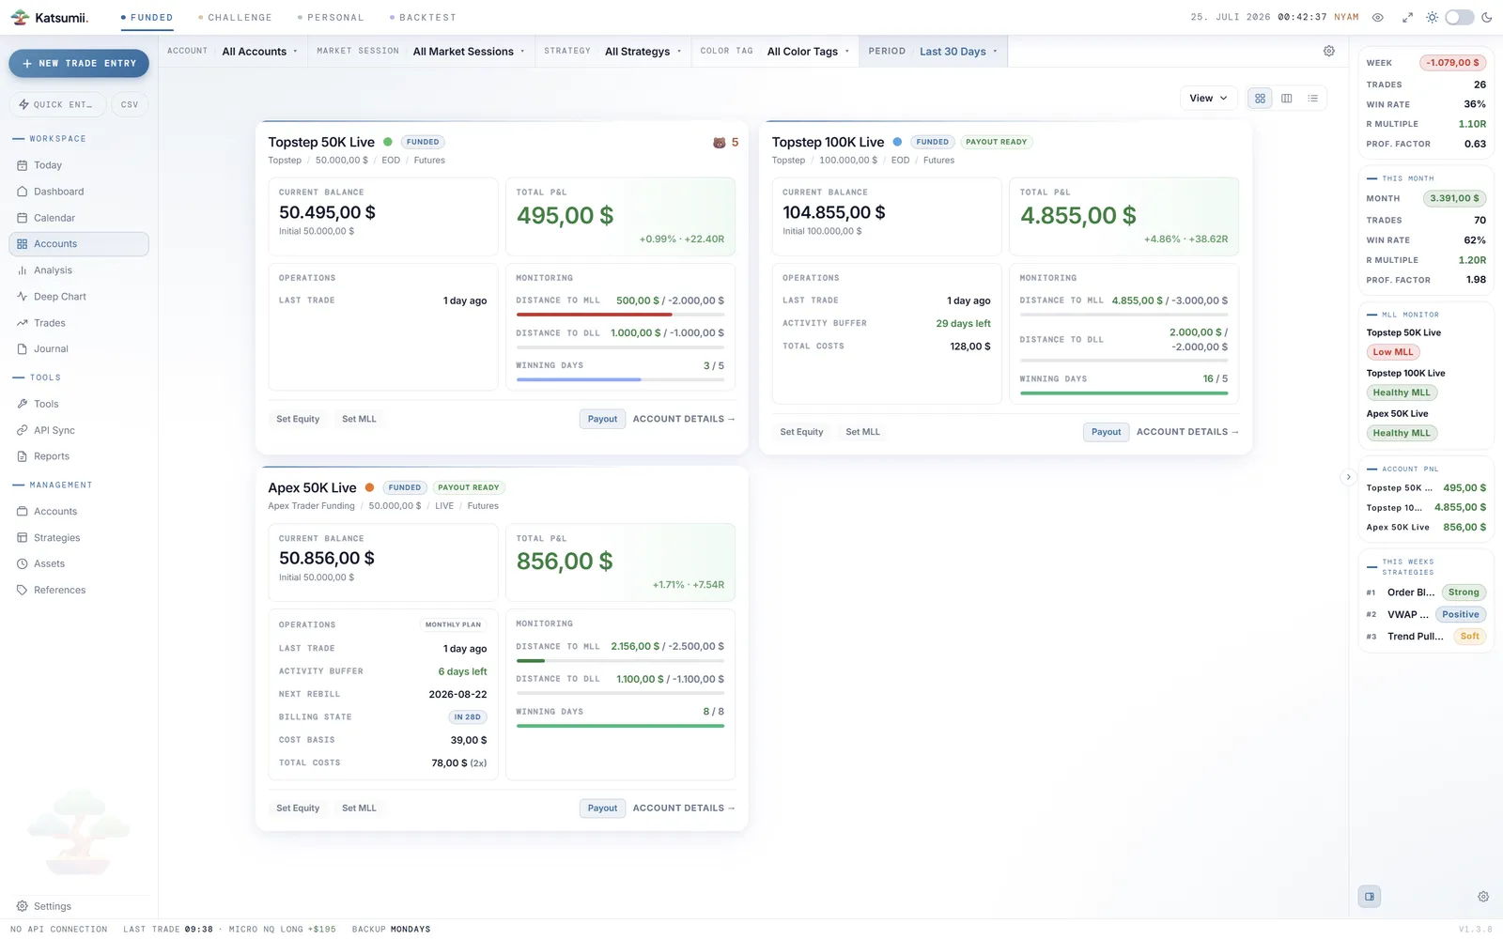Open the Tools wrench icon

[x=22, y=404]
